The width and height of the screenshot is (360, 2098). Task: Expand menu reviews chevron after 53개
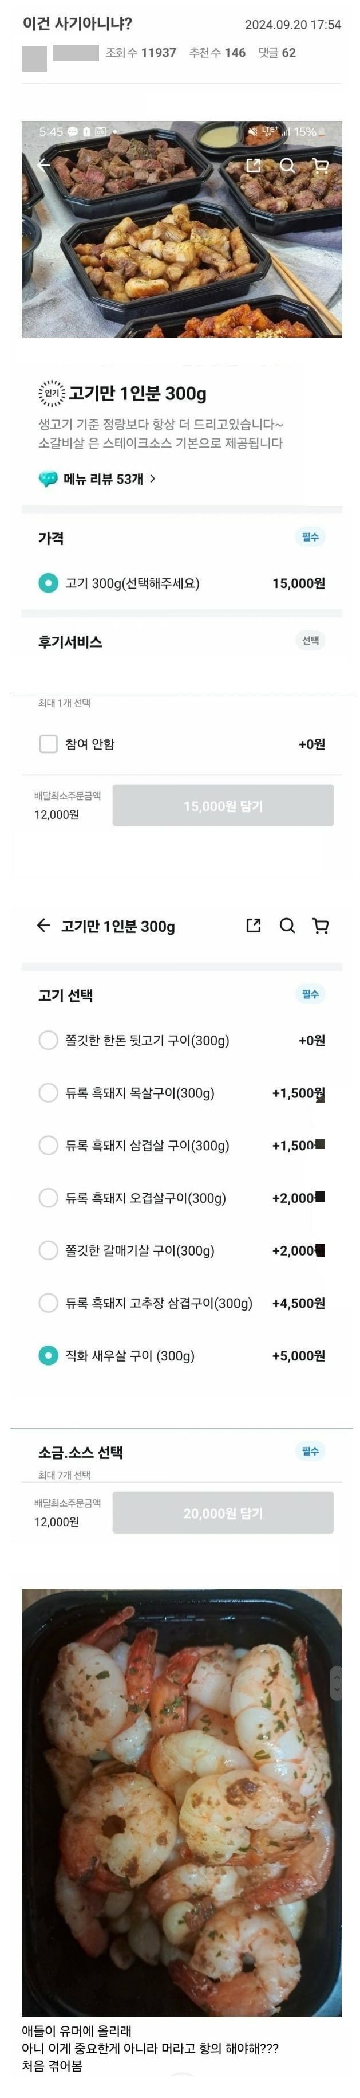coord(153,479)
